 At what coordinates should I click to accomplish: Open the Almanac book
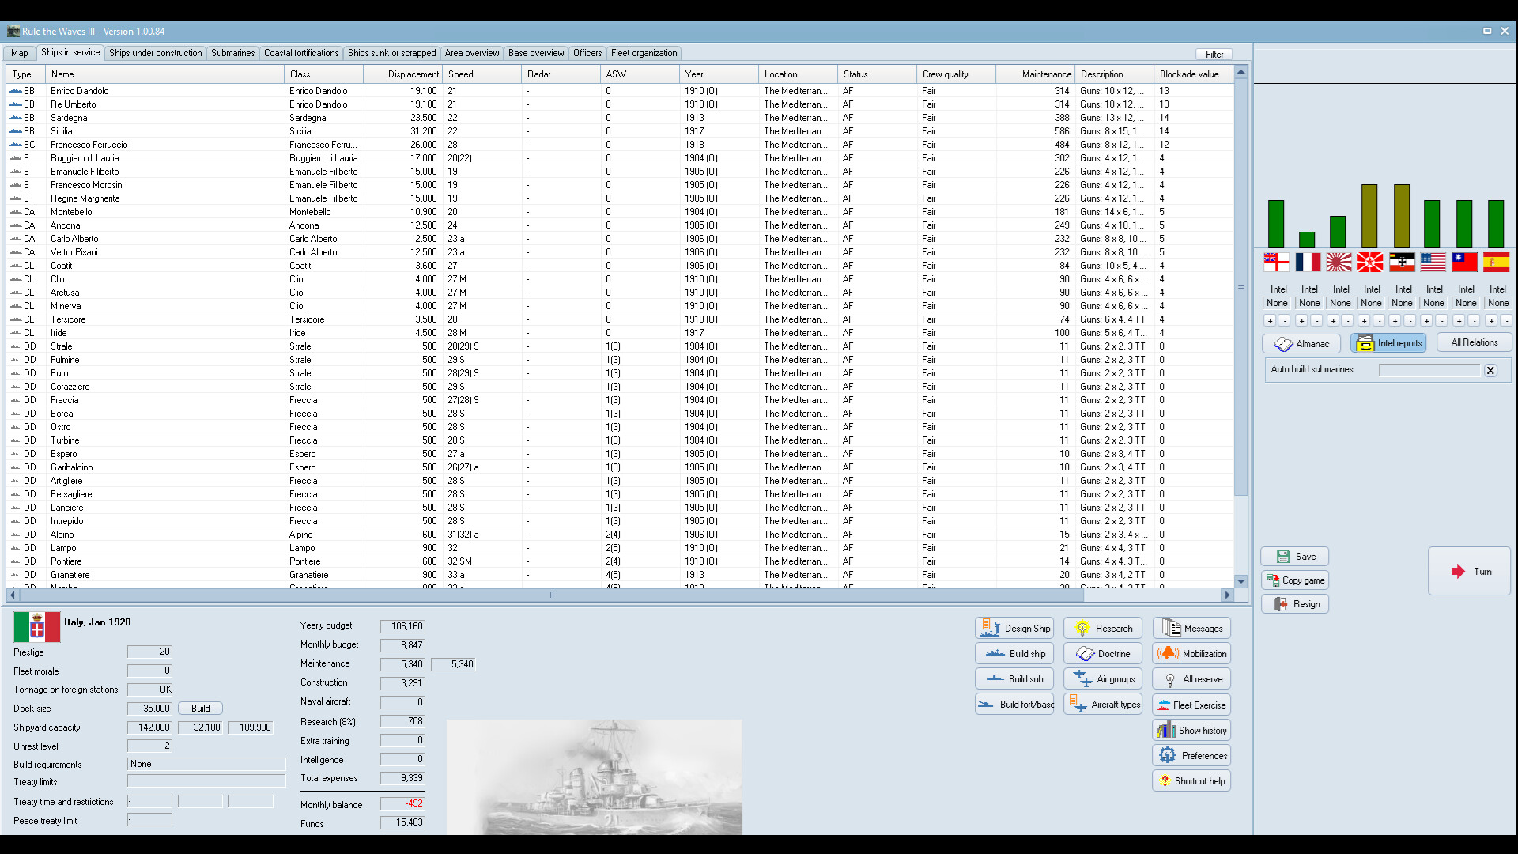(1301, 344)
